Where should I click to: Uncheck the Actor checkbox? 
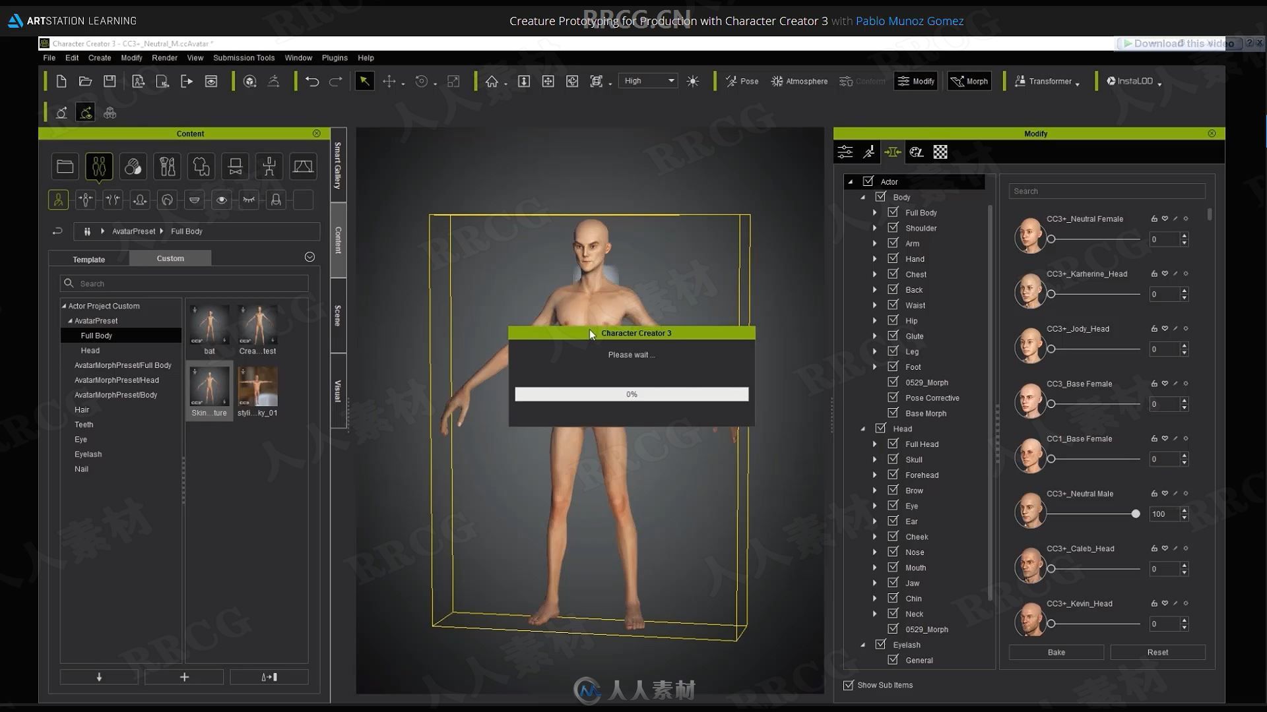pos(868,181)
